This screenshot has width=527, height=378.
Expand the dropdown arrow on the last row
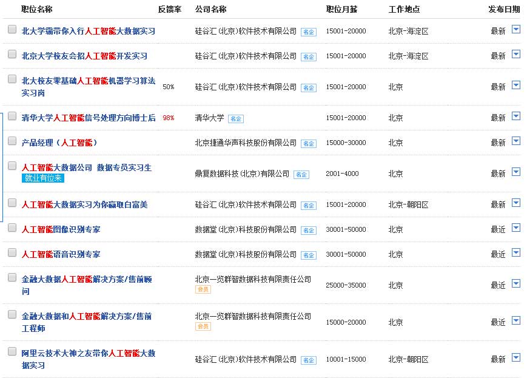(x=517, y=358)
